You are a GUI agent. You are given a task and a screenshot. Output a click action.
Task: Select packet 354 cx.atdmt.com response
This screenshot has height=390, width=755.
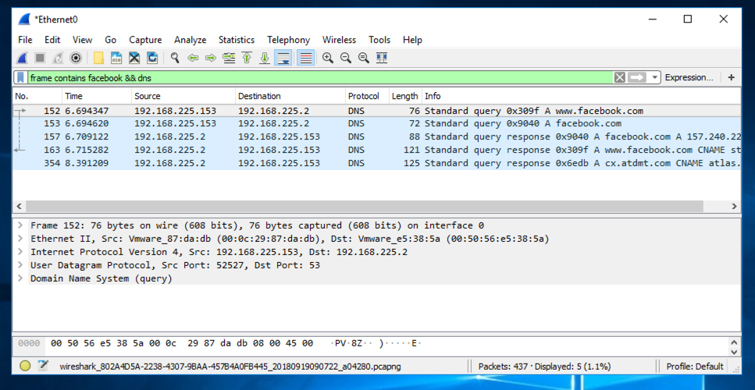point(377,163)
